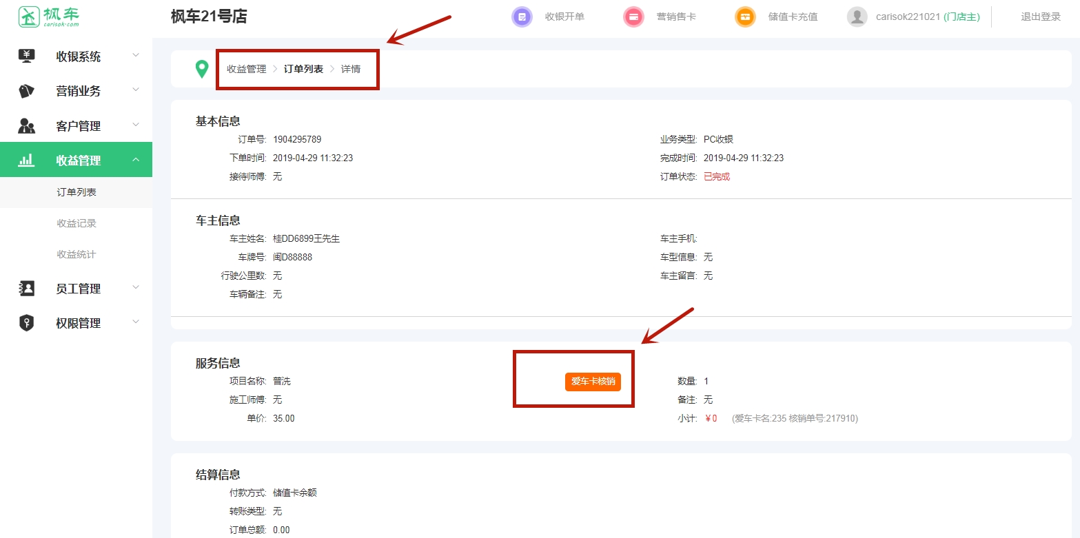Expand the 收银系统 menu chevron
The image size is (1080, 538).
pos(136,56)
